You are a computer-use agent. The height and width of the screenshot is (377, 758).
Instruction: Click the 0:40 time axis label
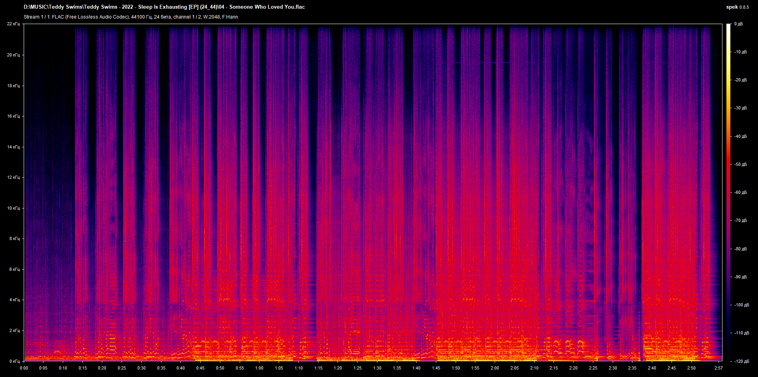(181, 368)
